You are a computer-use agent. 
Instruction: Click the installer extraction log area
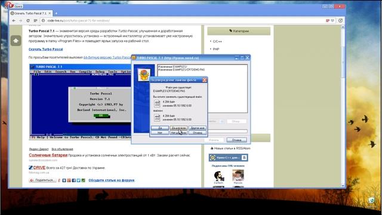pyautogui.click(x=202, y=89)
